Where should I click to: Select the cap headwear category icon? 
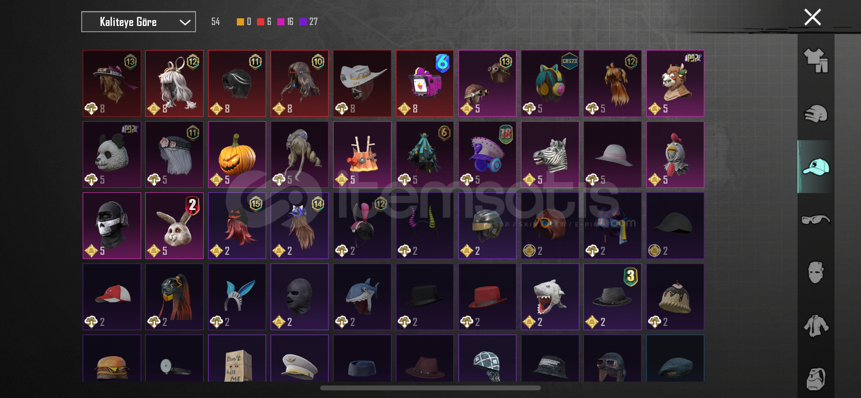(x=816, y=167)
